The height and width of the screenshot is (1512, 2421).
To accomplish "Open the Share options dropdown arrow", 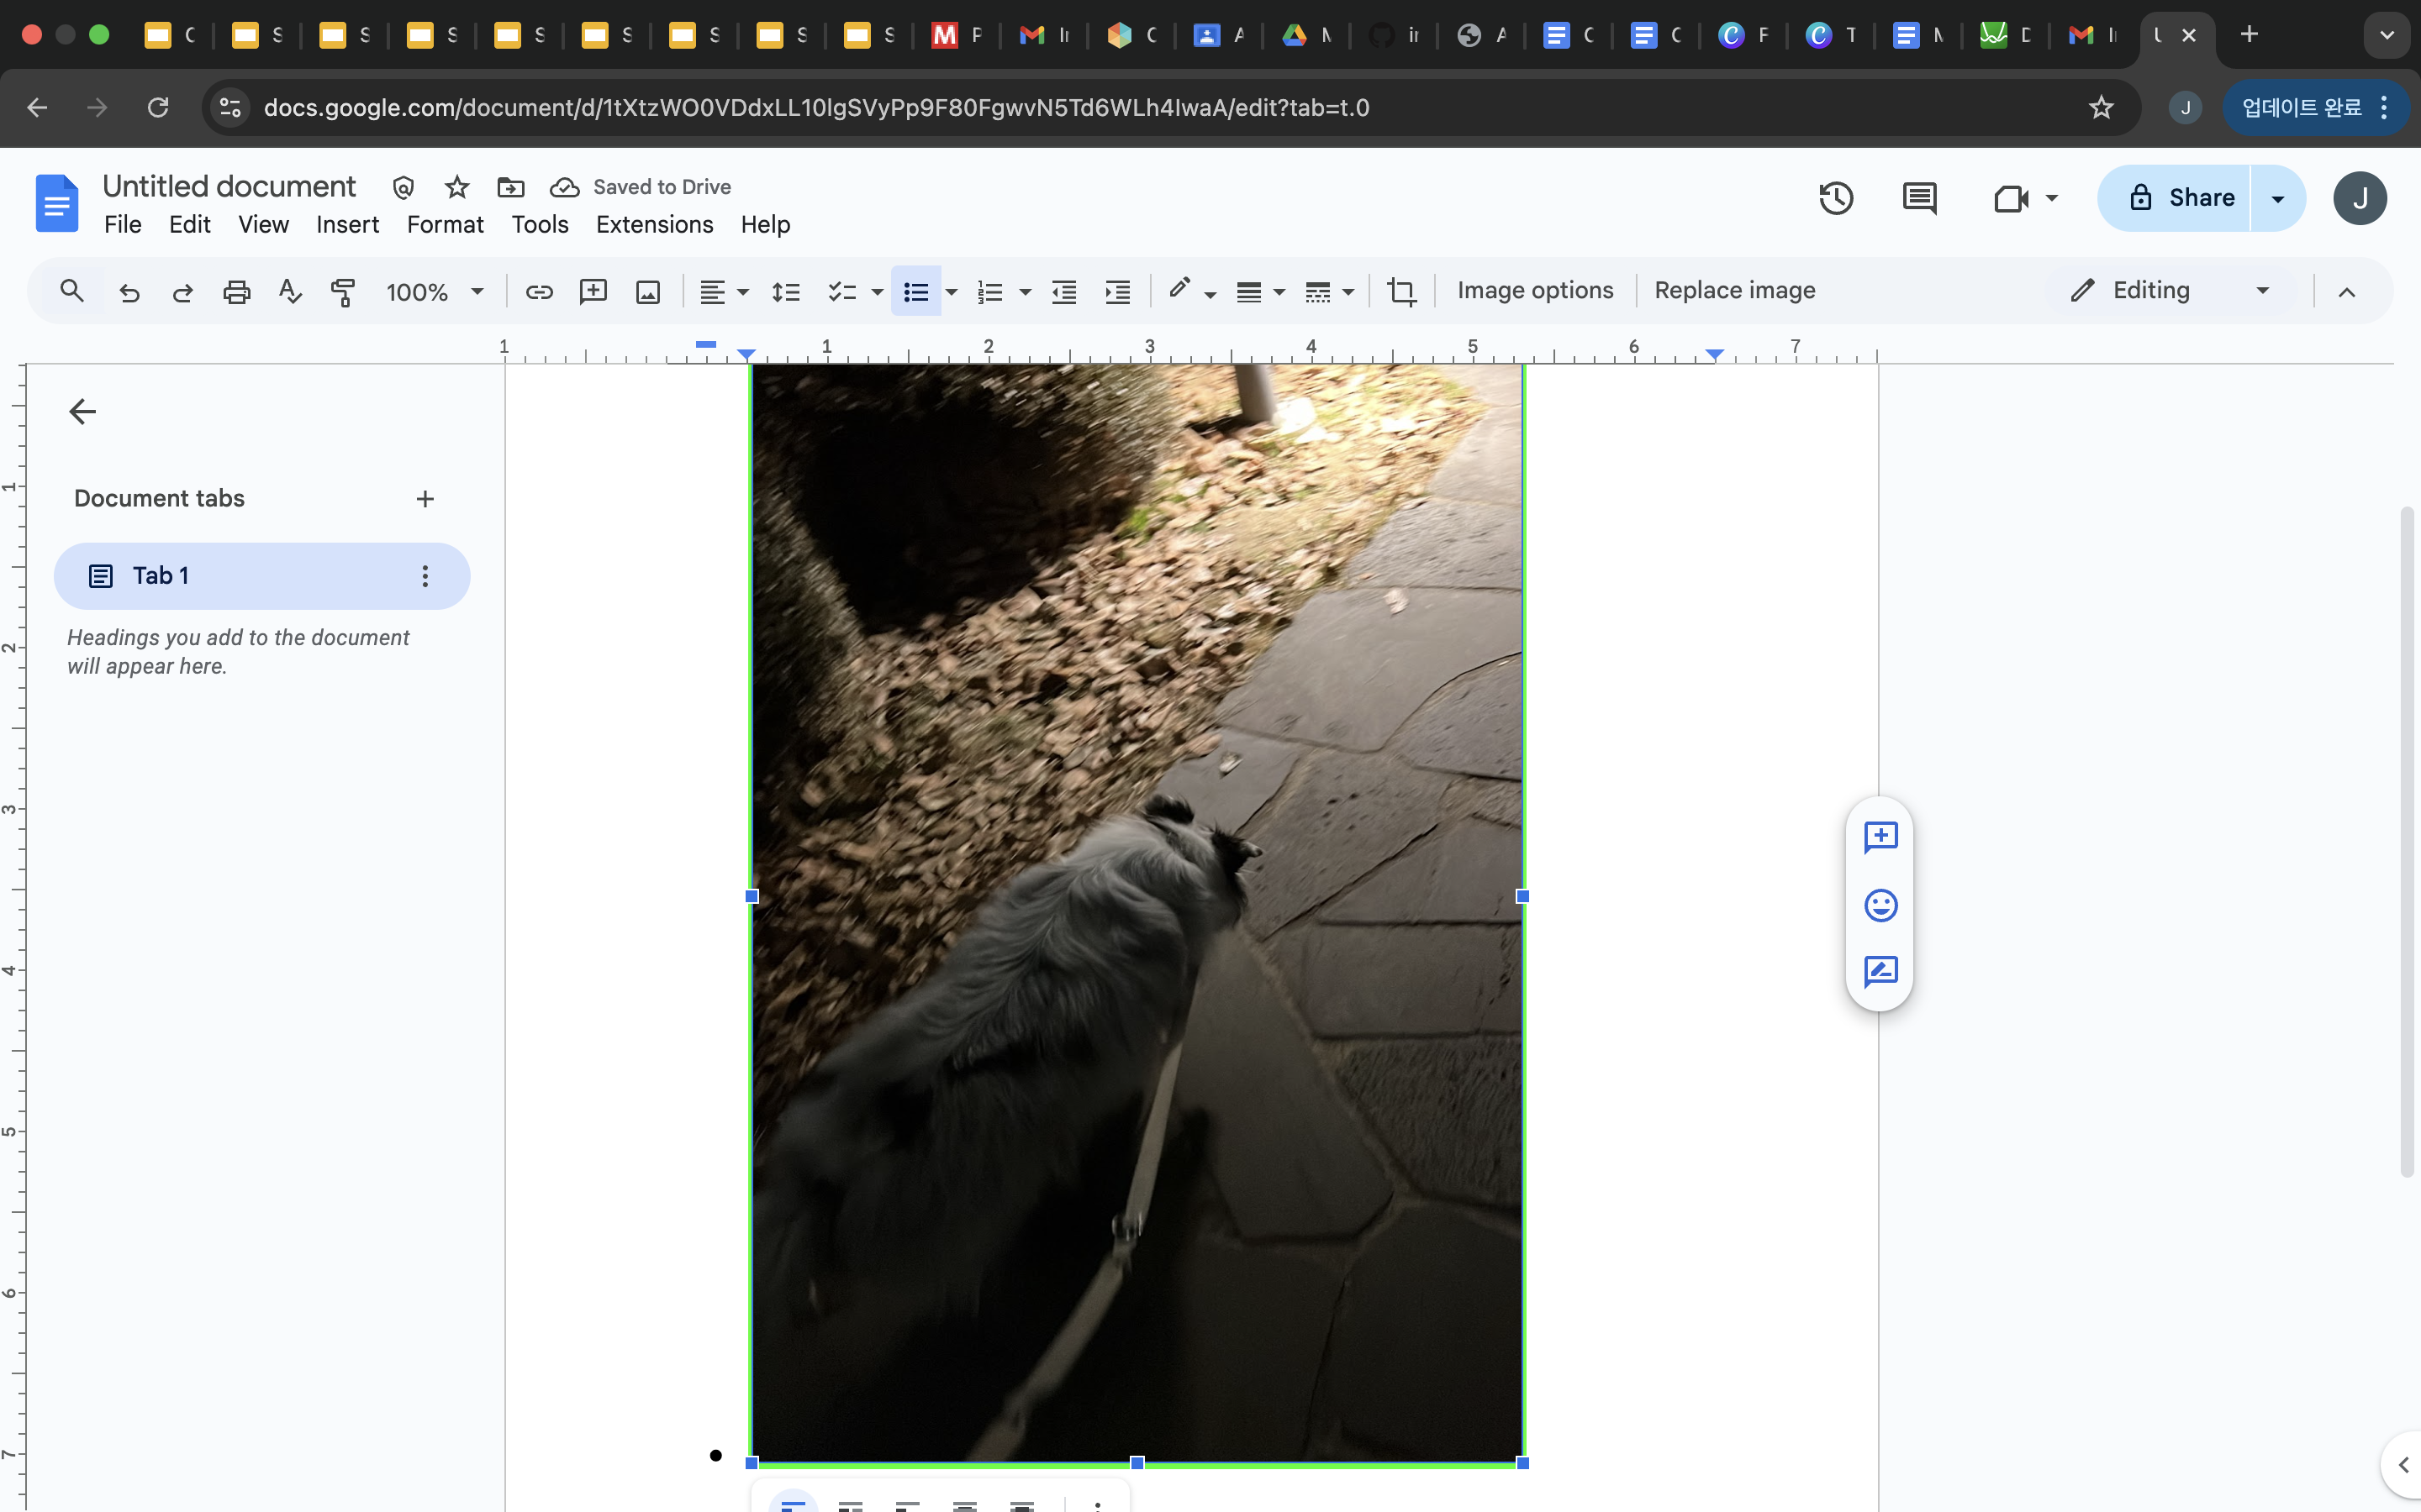I will pyautogui.click(x=2278, y=198).
